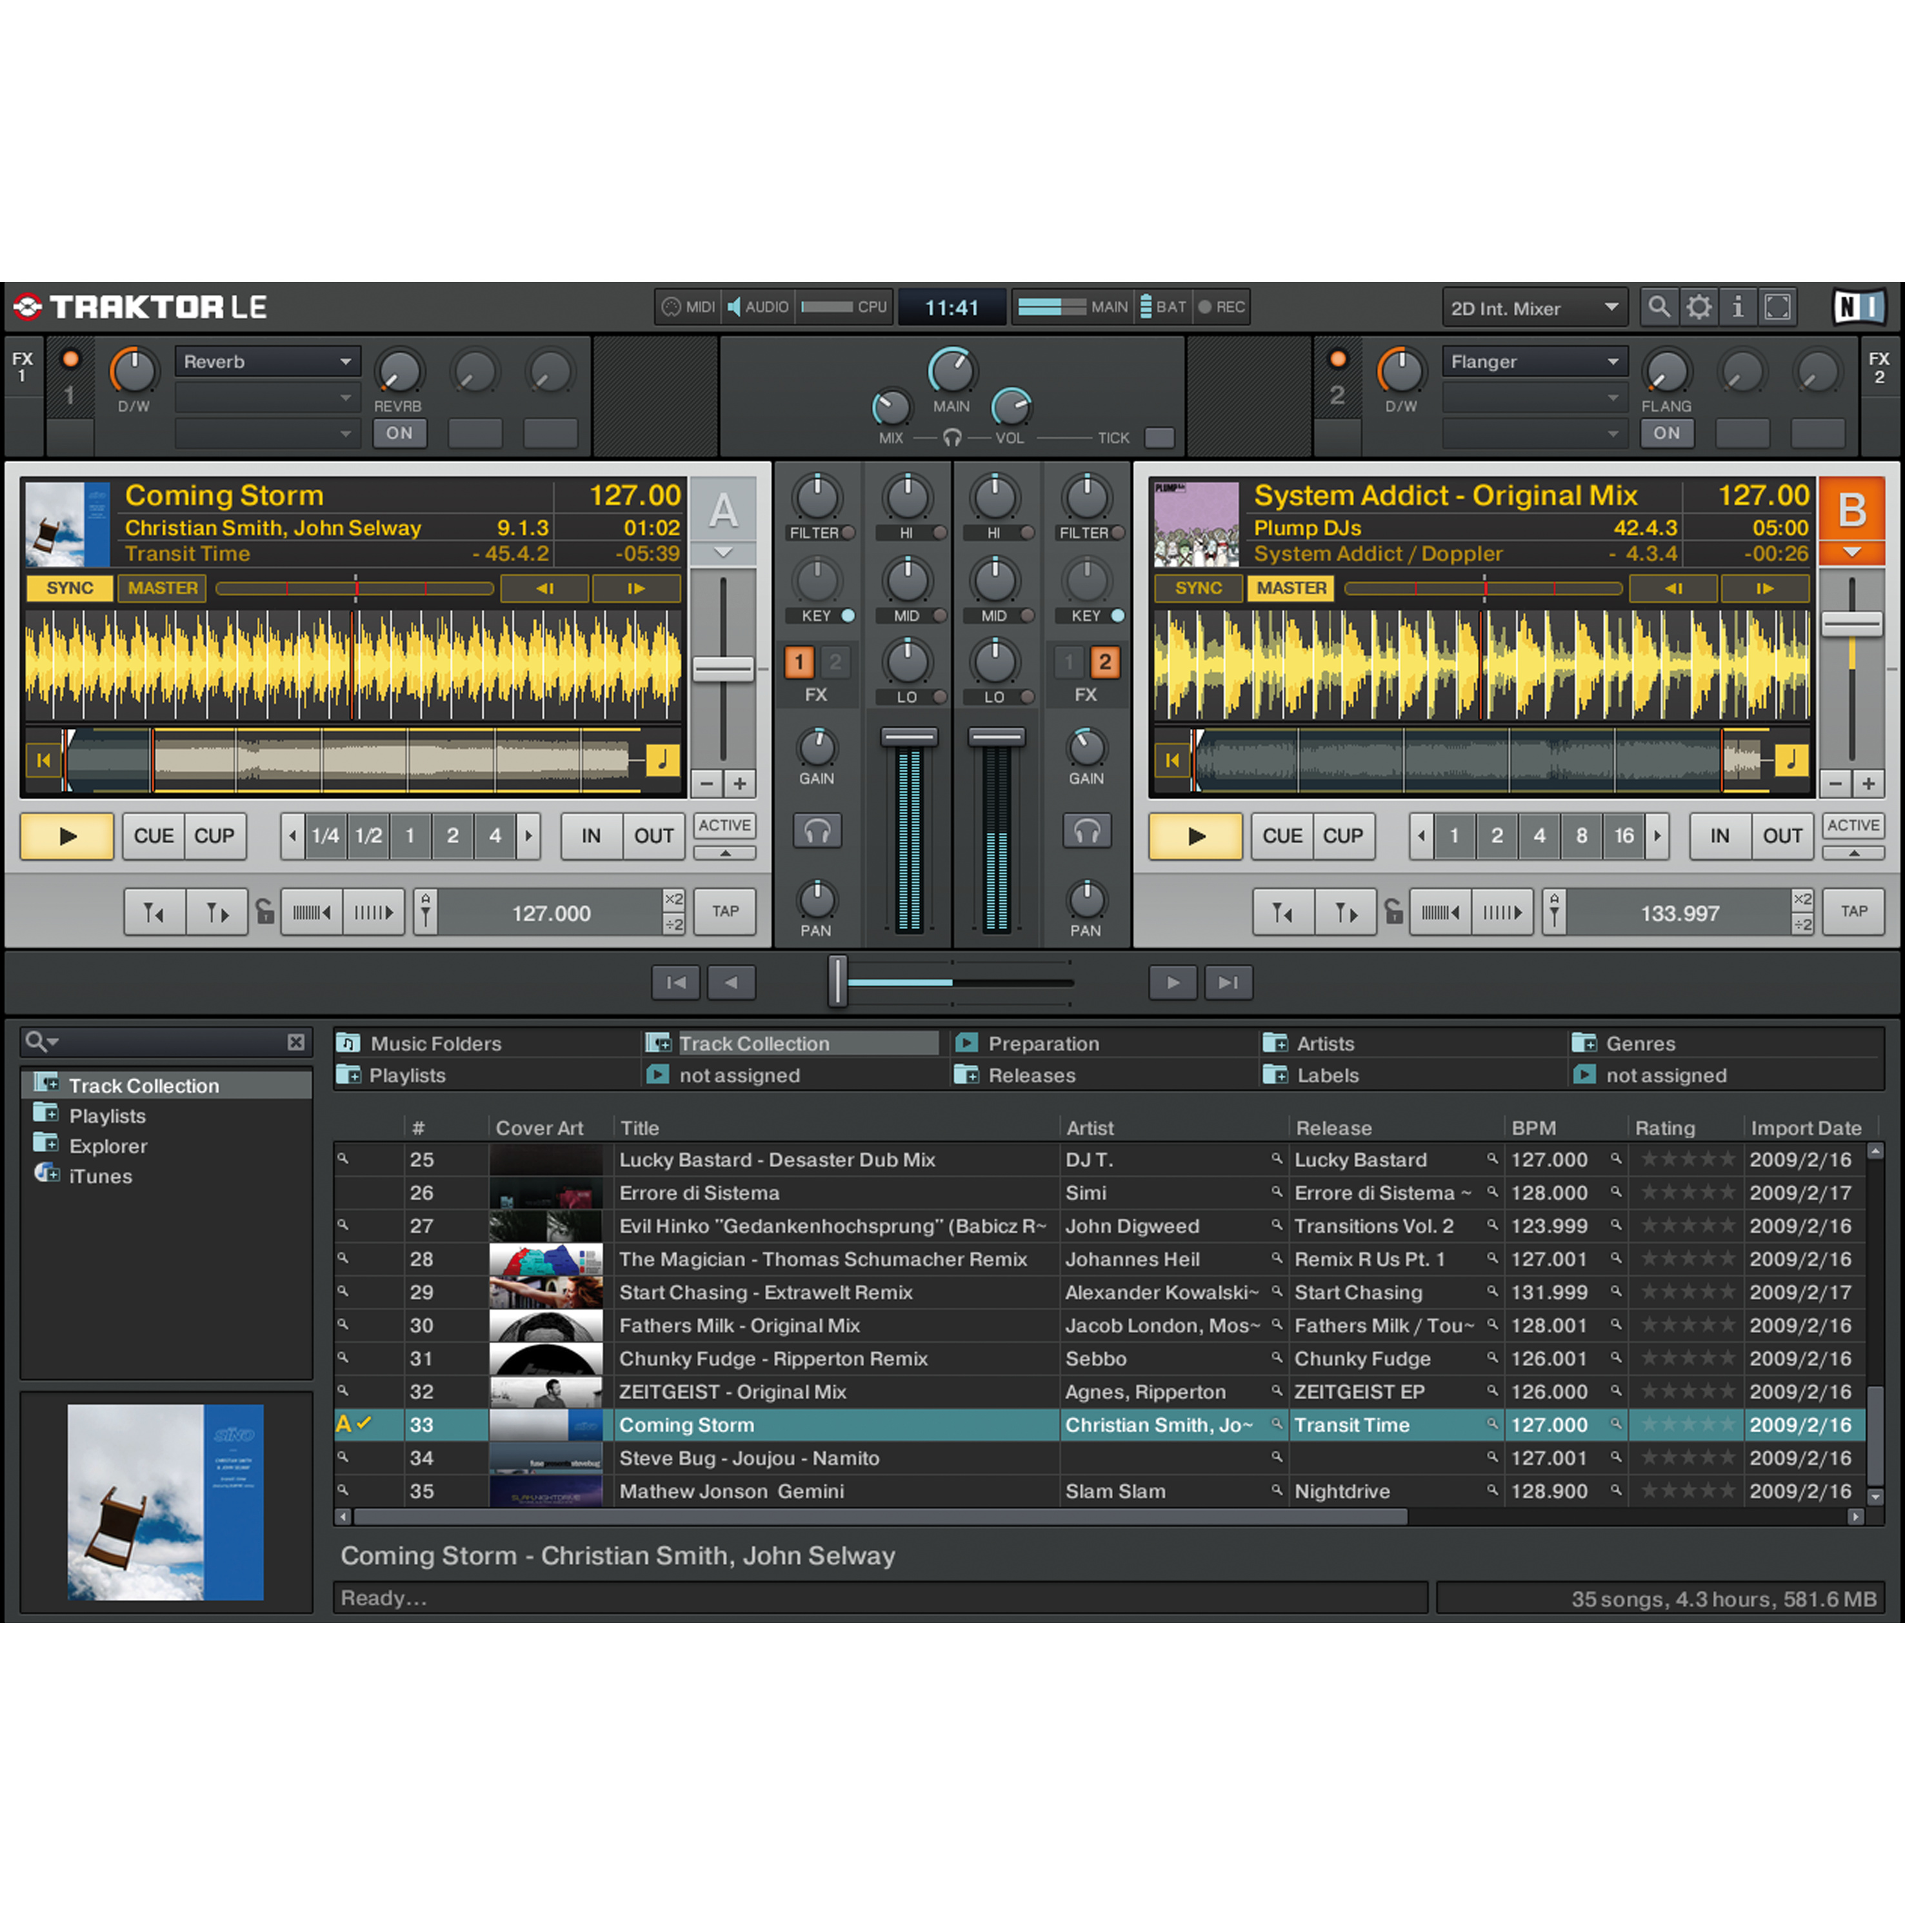Screen dimensions: 1905x1905
Task: Jump to track start on Deck B stripe
Action: [1172, 760]
